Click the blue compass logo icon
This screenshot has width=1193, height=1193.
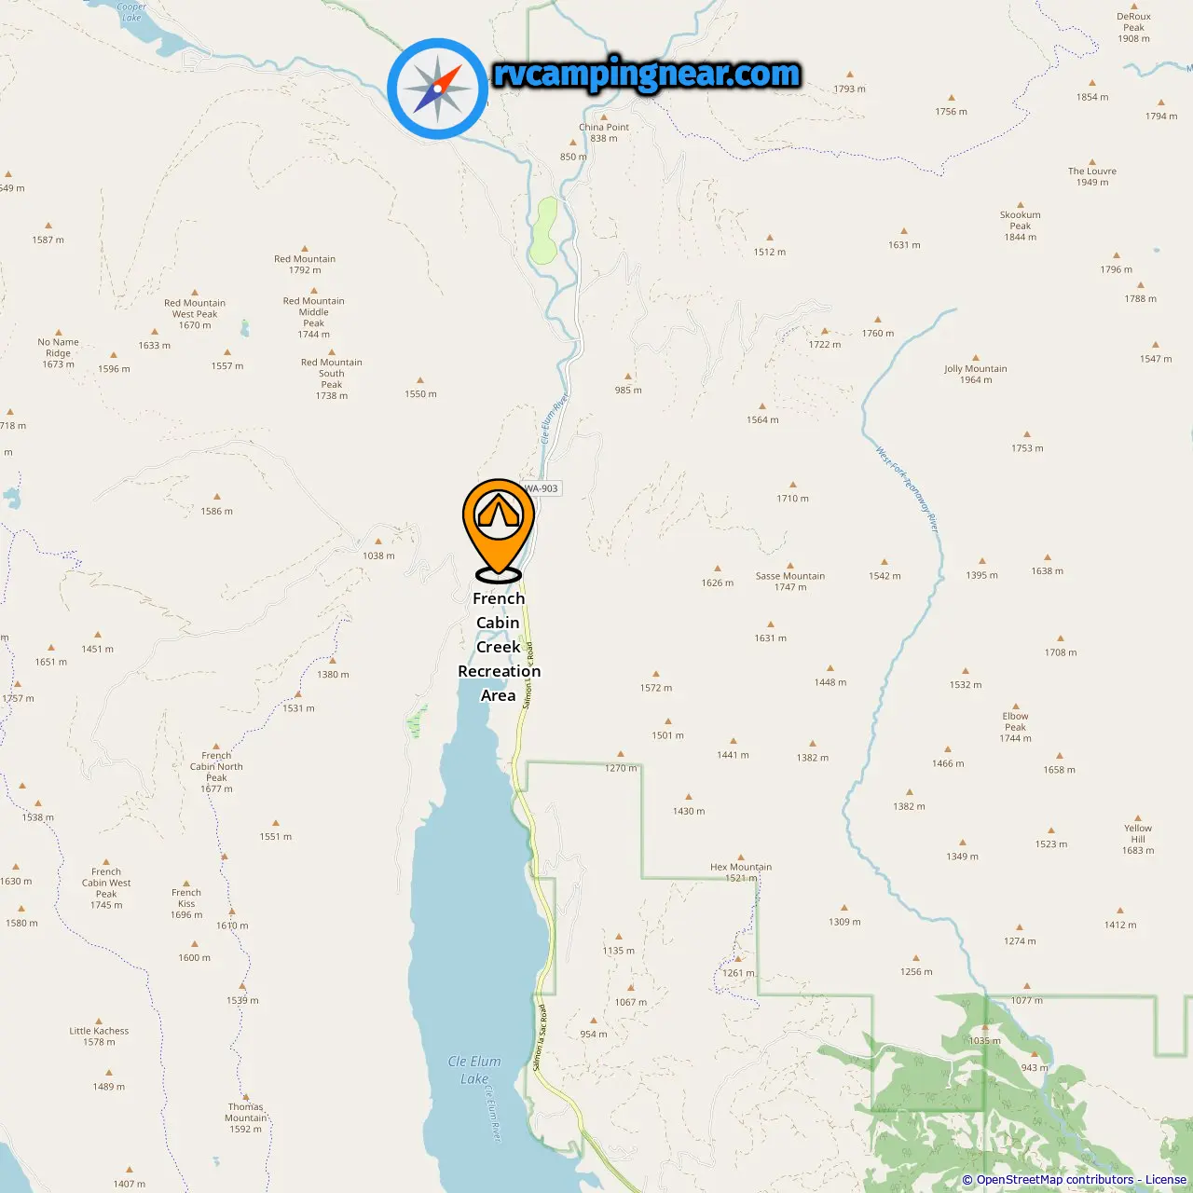pyautogui.click(x=437, y=89)
